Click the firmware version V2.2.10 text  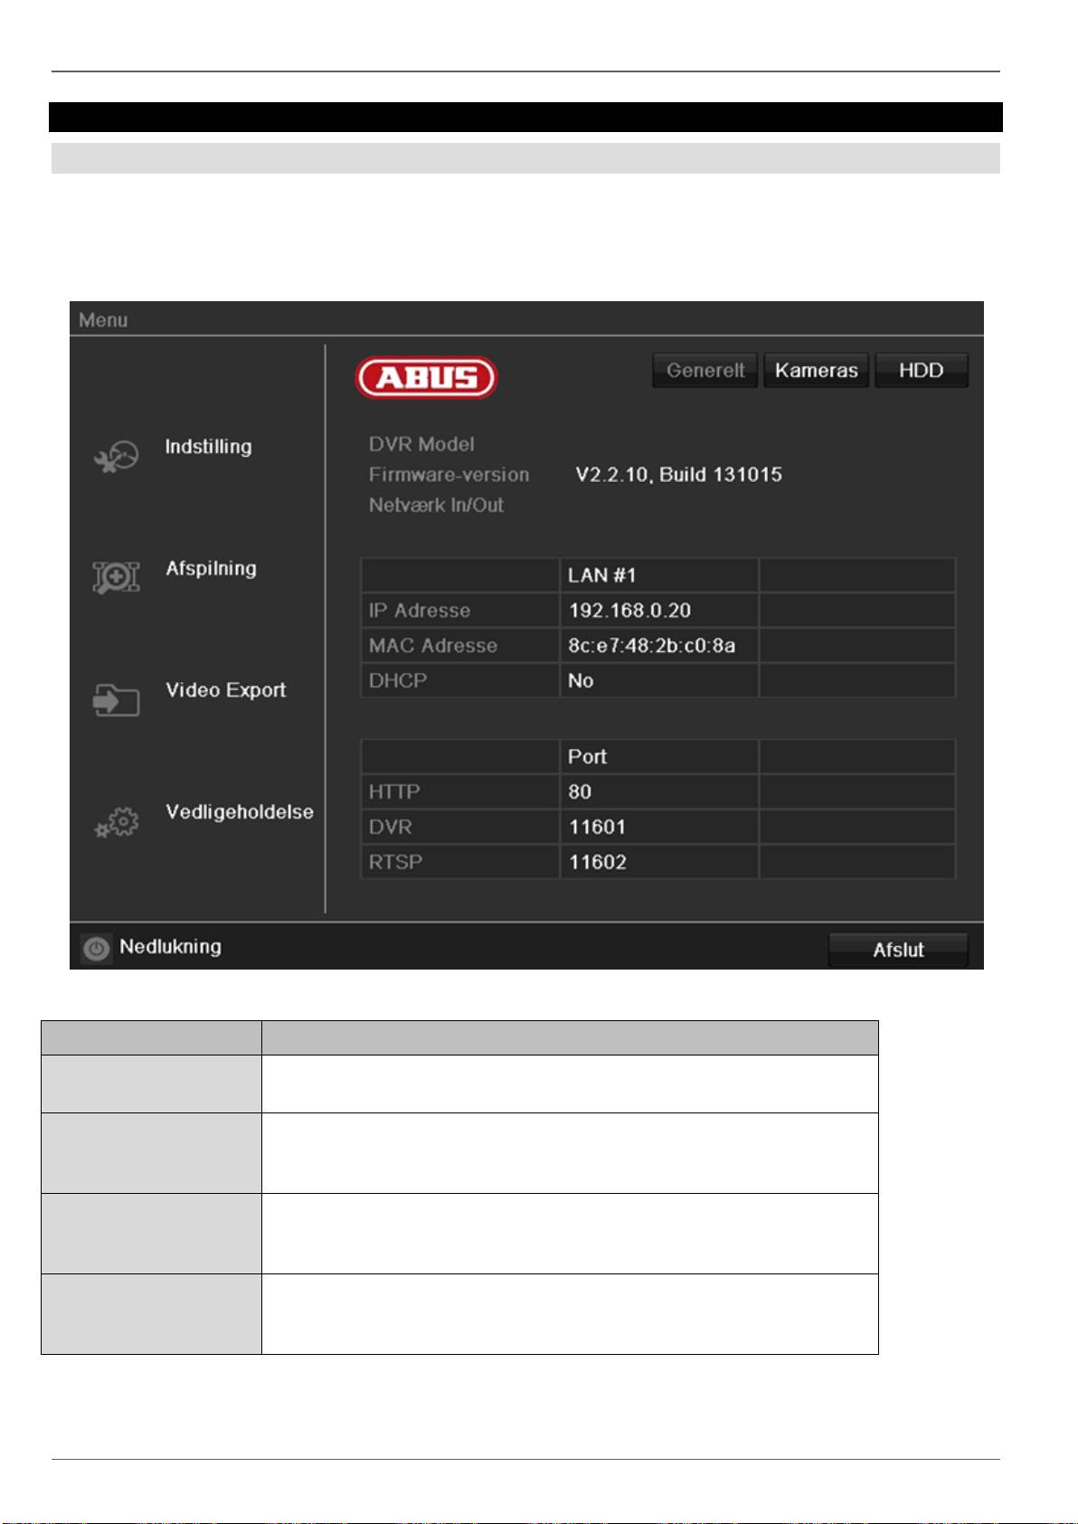(x=678, y=475)
